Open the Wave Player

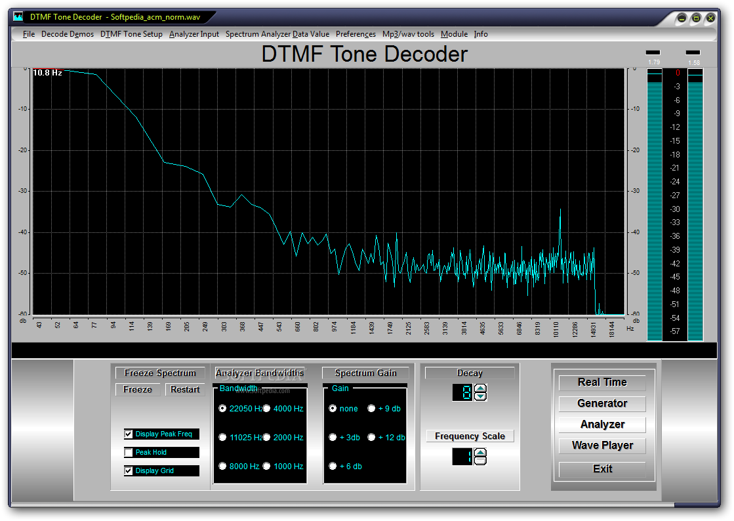602,446
